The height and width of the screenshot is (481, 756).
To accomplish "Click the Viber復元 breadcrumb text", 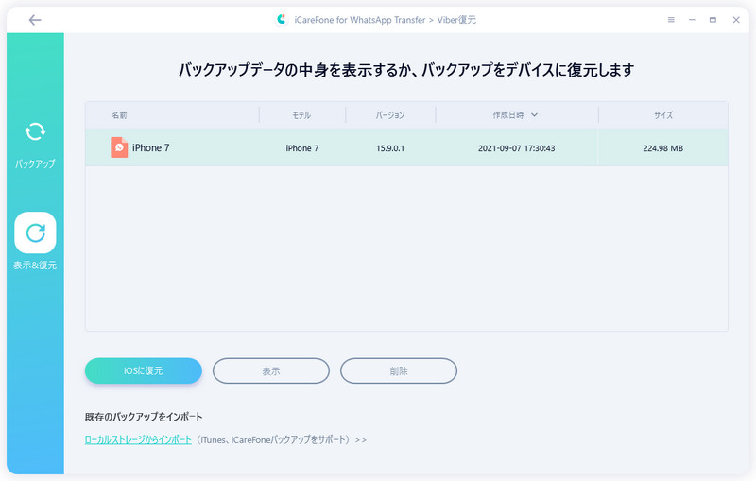I will click(456, 20).
